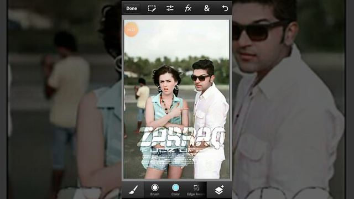Open the selection tool icon
This screenshot has width=354, height=199.
(x=152, y=8)
